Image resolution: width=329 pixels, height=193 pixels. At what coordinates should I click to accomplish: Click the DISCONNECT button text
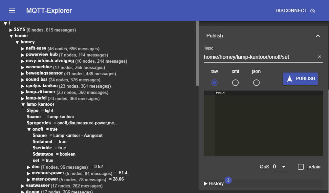(x=291, y=11)
